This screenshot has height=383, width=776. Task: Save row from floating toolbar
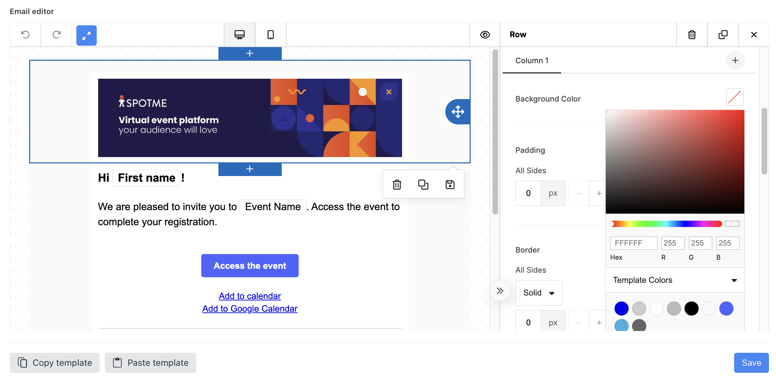click(x=450, y=184)
